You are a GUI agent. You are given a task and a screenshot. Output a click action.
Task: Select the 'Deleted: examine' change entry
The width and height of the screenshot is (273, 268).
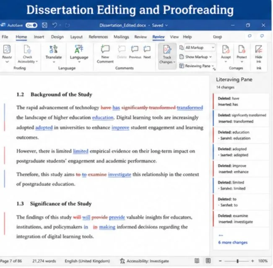(233, 216)
